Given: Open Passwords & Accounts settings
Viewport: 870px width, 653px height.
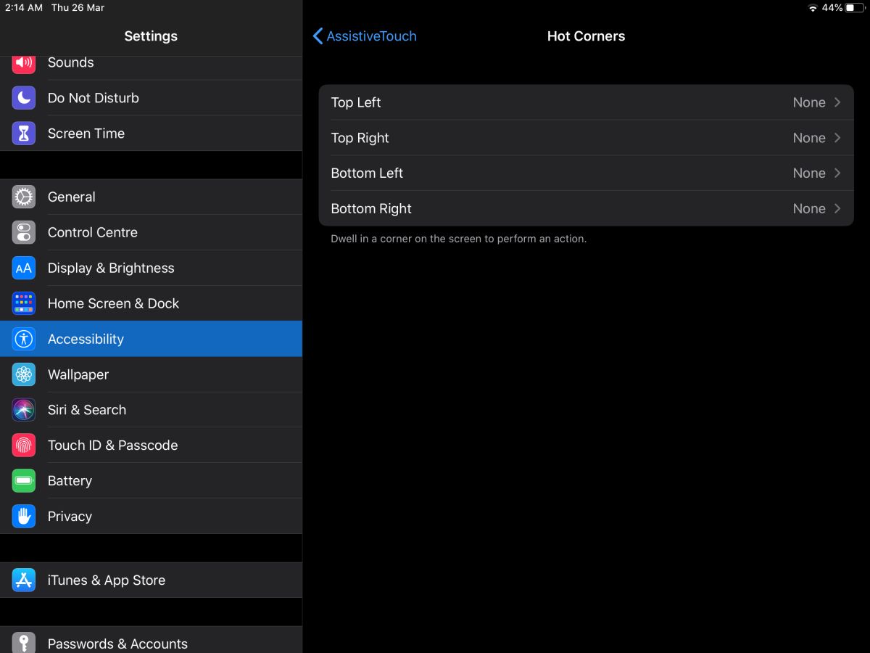Looking at the screenshot, I should tap(151, 641).
